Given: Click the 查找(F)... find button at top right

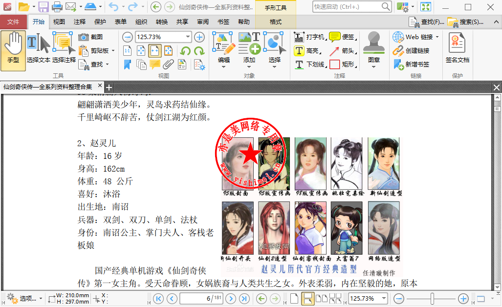Looking at the screenshot, I should point(427,22).
